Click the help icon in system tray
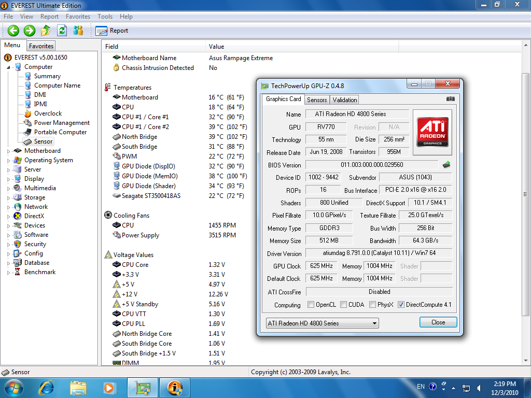The height and width of the screenshot is (398, 531). [x=432, y=387]
